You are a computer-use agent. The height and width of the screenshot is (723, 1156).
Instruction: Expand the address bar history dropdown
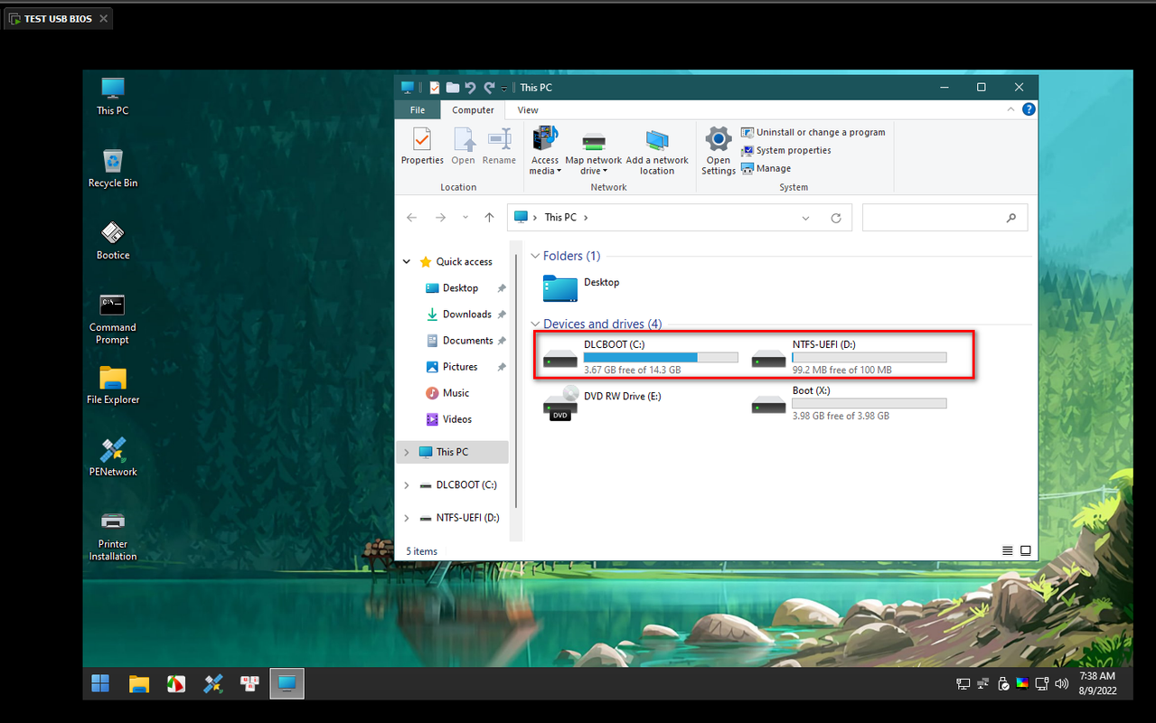click(806, 218)
